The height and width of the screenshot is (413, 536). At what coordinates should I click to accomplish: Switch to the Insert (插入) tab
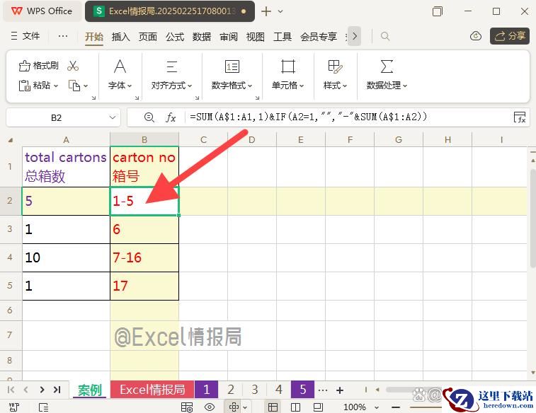120,36
